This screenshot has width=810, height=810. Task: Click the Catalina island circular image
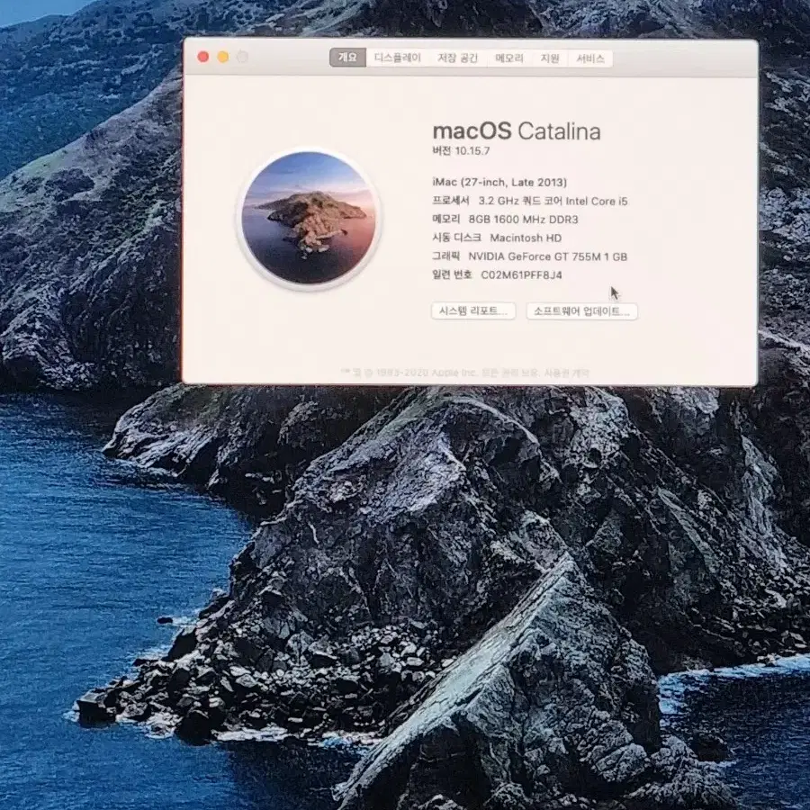[309, 218]
